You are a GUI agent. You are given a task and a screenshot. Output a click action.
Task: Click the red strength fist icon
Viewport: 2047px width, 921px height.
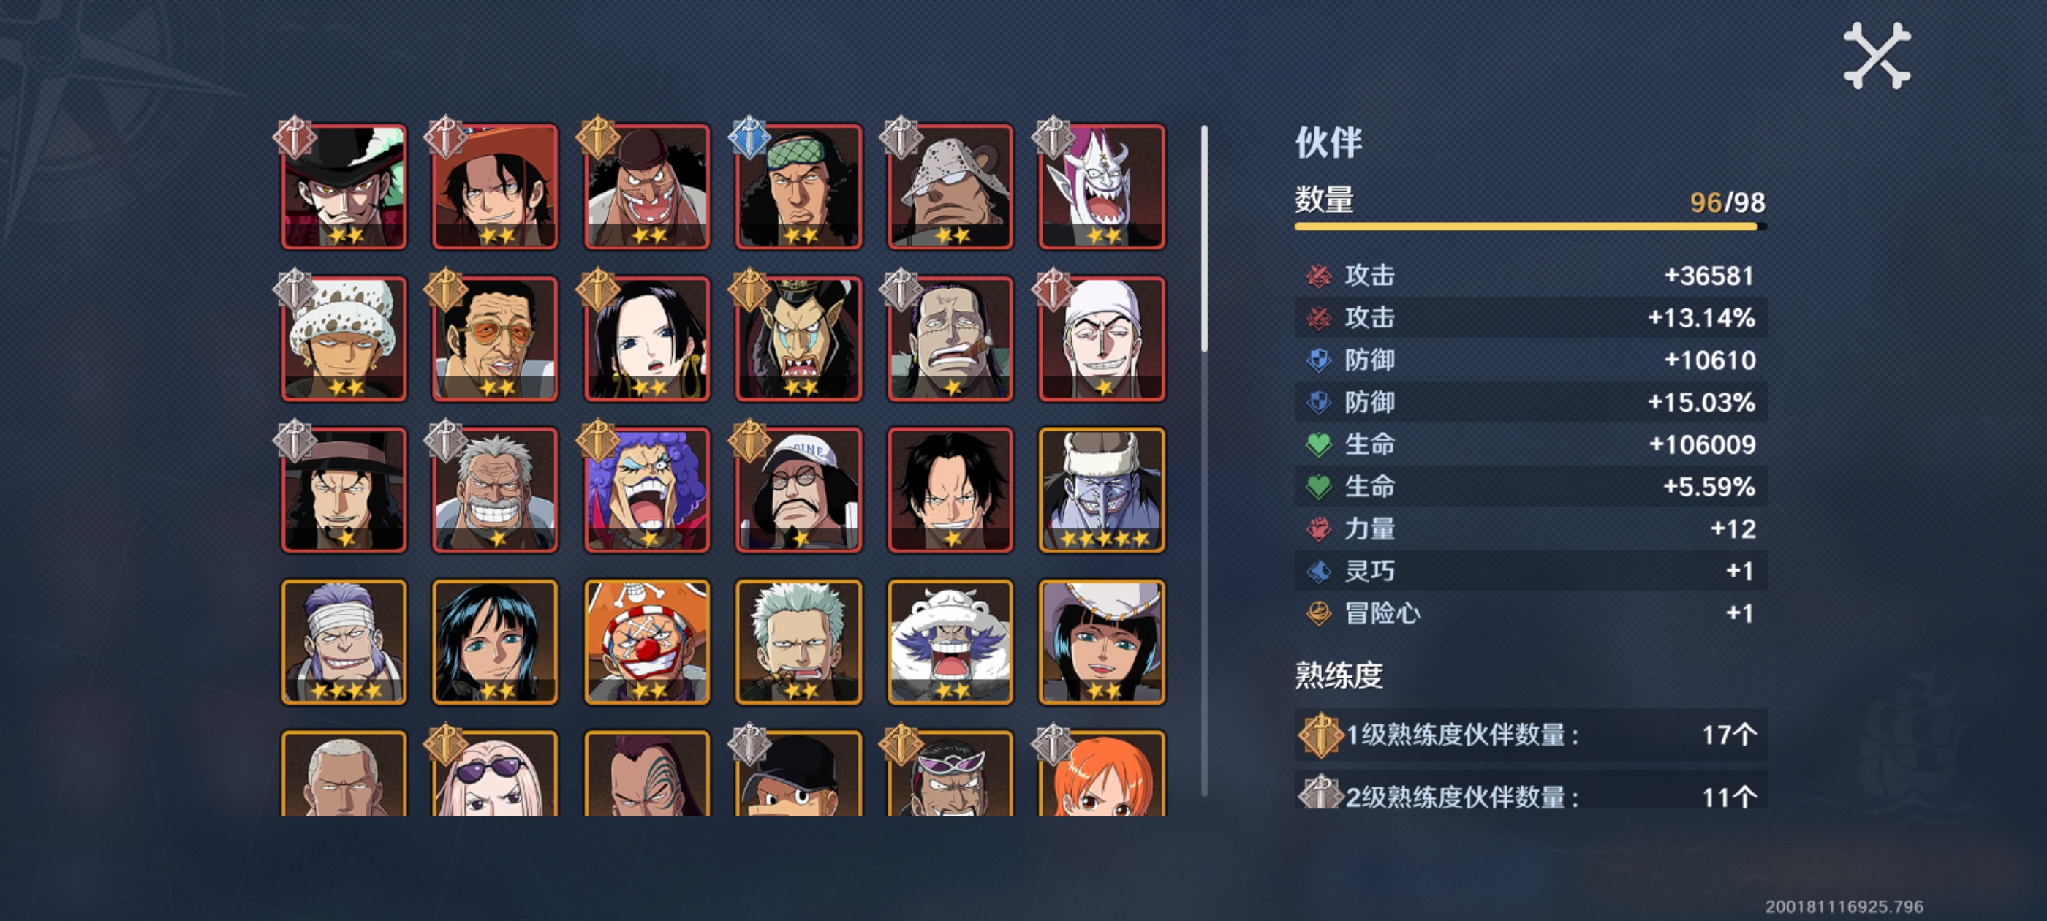click(1318, 528)
